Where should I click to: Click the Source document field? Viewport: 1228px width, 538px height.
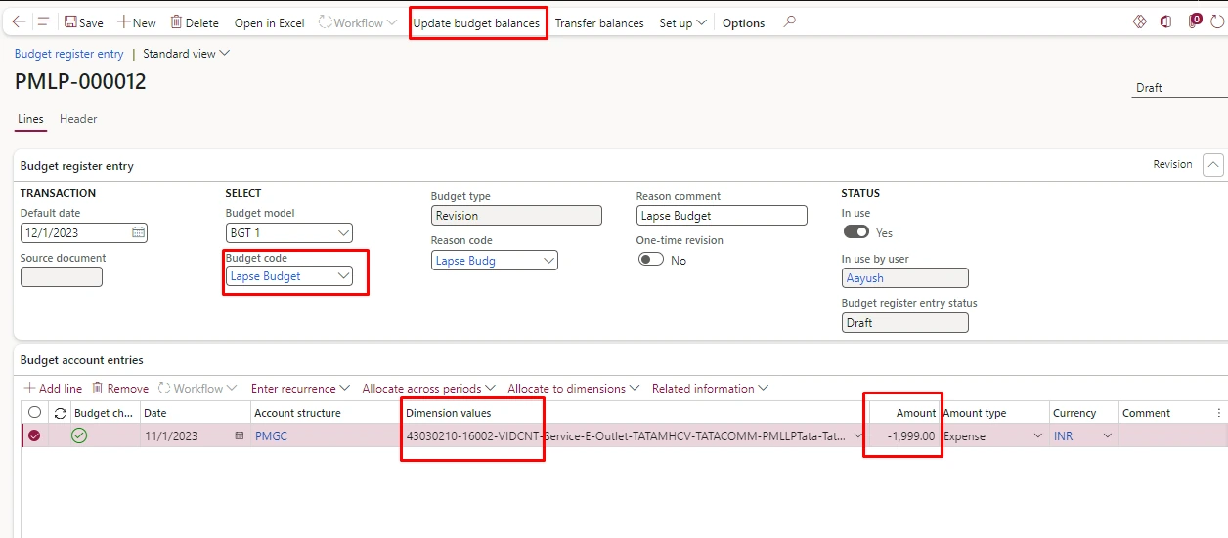click(62, 276)
